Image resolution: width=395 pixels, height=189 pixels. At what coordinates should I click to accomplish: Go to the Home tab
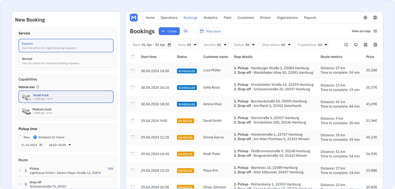tap(150, 18)
